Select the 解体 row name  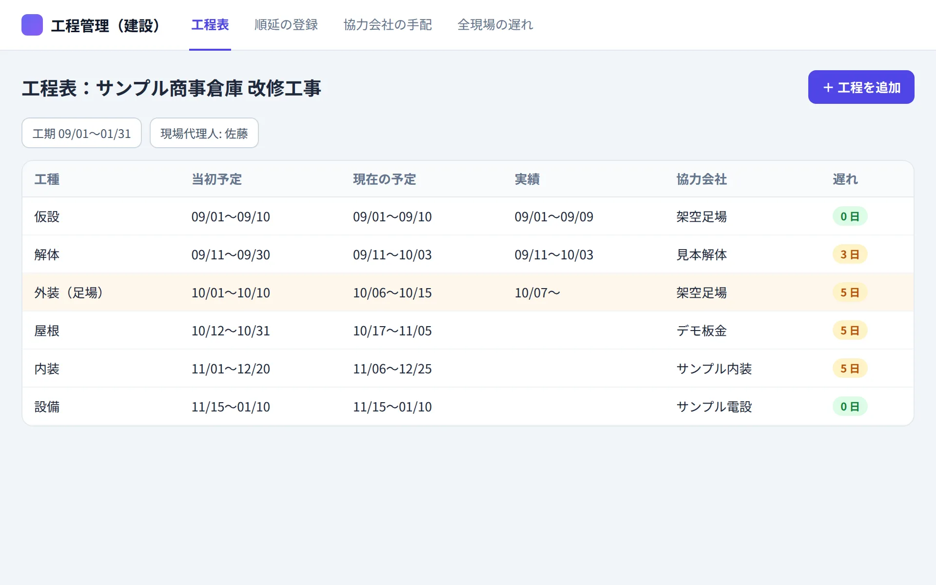pyautogui.click(x=47, y=254)
